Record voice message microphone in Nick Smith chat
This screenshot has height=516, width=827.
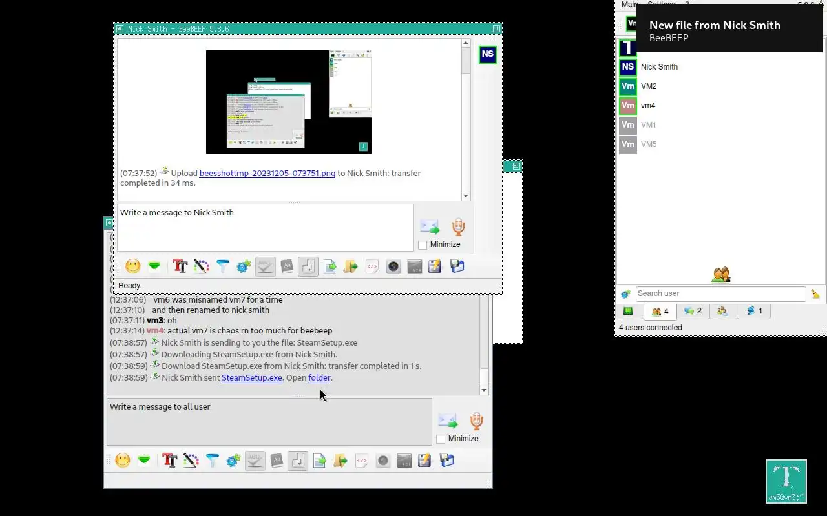click(x=458, y=227)
